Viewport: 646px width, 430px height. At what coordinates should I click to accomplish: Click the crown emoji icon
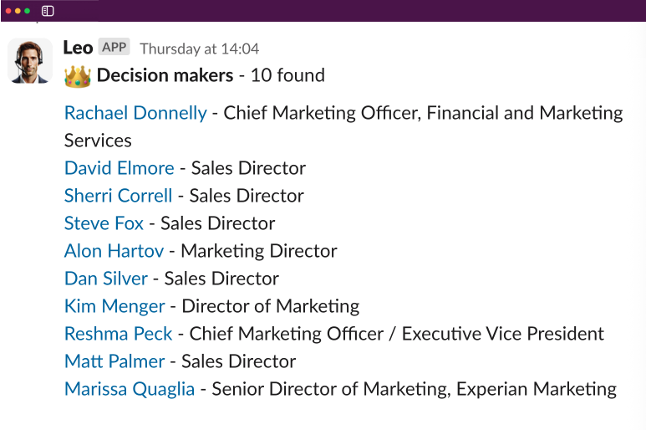click(x=78, y=76)
